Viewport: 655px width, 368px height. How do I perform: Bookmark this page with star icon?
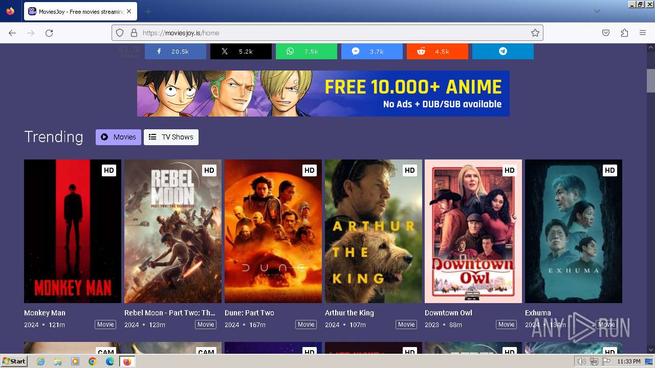click(x=535, y=33)
